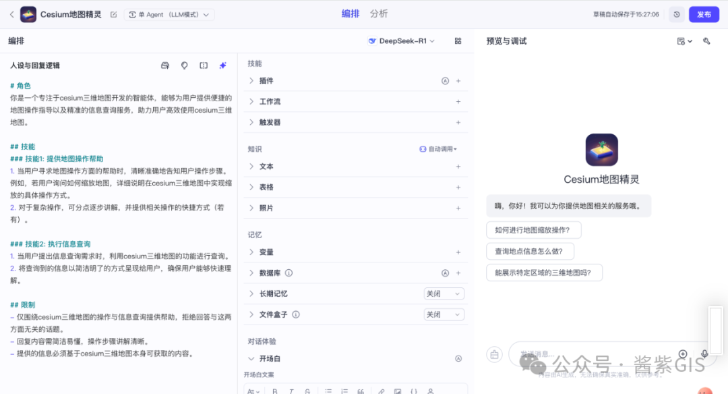The image size is (728, 394).
Task: Click the info icon next to 文件盒子
Action: click(x=296, y=314)
